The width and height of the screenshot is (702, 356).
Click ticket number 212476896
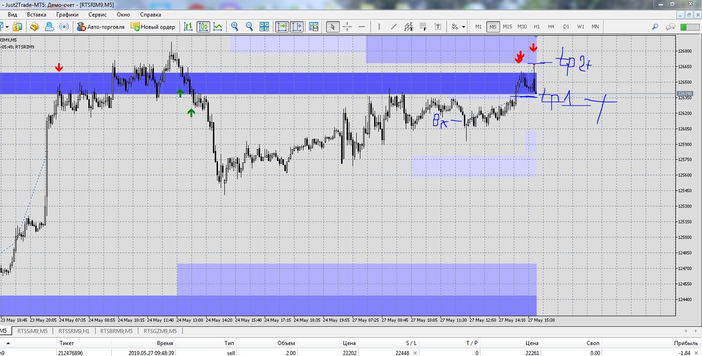(x=71, y=353)
